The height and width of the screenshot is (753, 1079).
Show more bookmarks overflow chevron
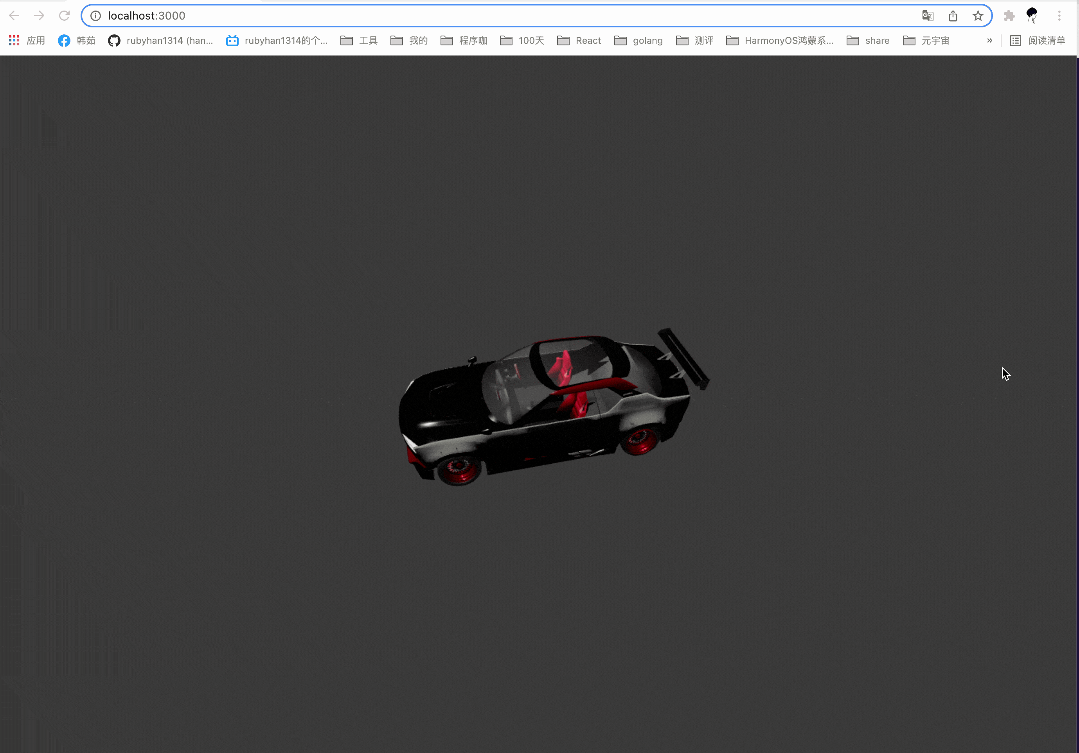pyautogui.click(x=989, y=40)
